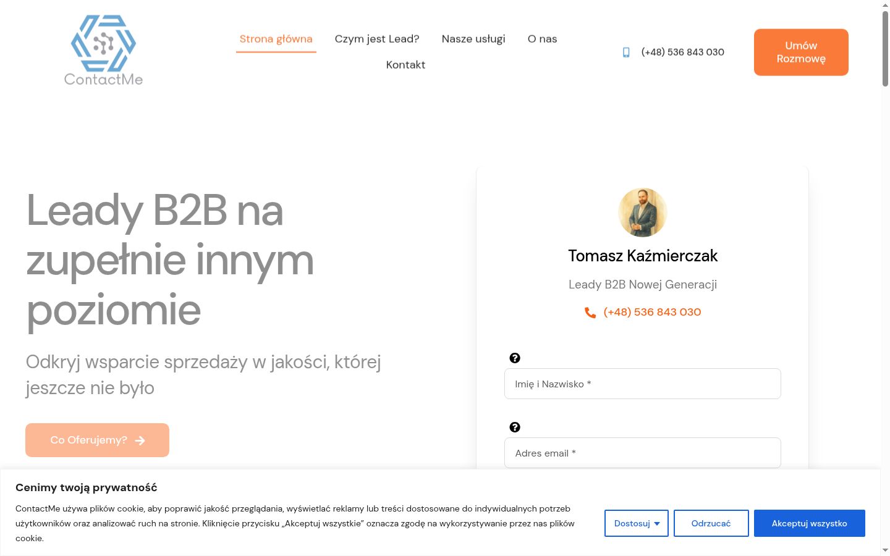The height and width of the screenshot is (556, 890).
Task: Click the page vertical scrollbar thumb
Action: [x=885, y=49]
